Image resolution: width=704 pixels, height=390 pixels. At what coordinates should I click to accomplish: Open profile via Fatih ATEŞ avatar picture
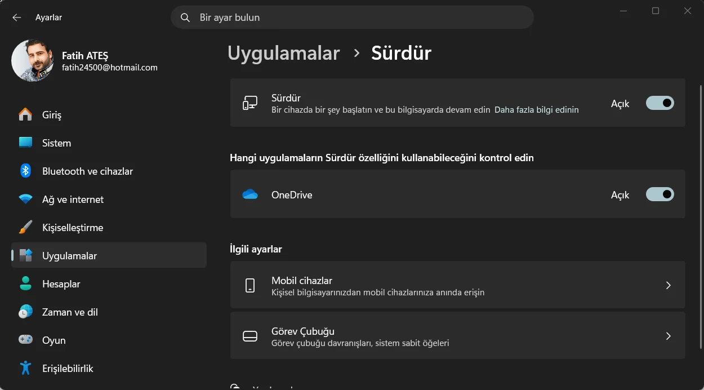33,61
